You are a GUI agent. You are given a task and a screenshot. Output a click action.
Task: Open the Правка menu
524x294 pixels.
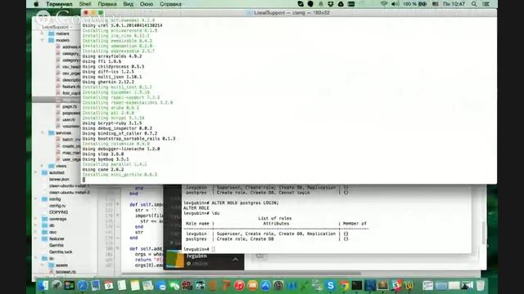tap(107, 4)
